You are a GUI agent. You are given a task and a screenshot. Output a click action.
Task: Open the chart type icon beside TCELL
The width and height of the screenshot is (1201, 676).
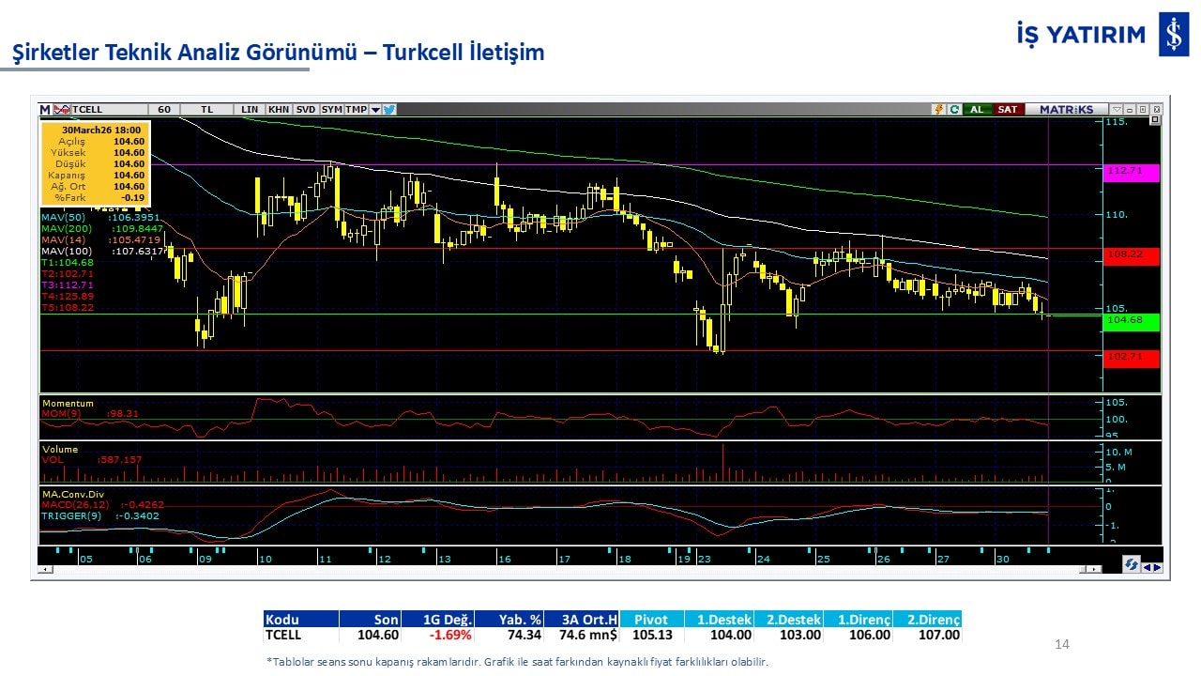62,110
